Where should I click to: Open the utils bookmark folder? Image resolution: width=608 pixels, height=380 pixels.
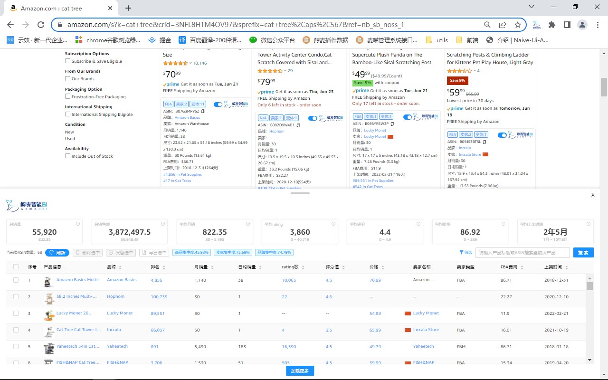(x=437, y=40)
